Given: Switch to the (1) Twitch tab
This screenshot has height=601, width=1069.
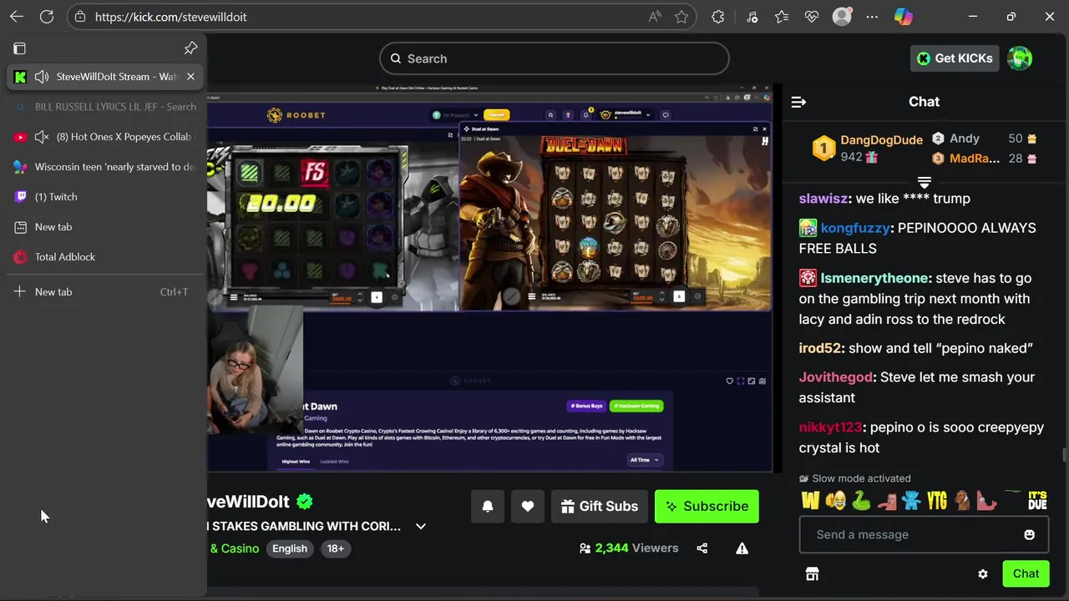Looking at the screenshot, I should [104, 197].
